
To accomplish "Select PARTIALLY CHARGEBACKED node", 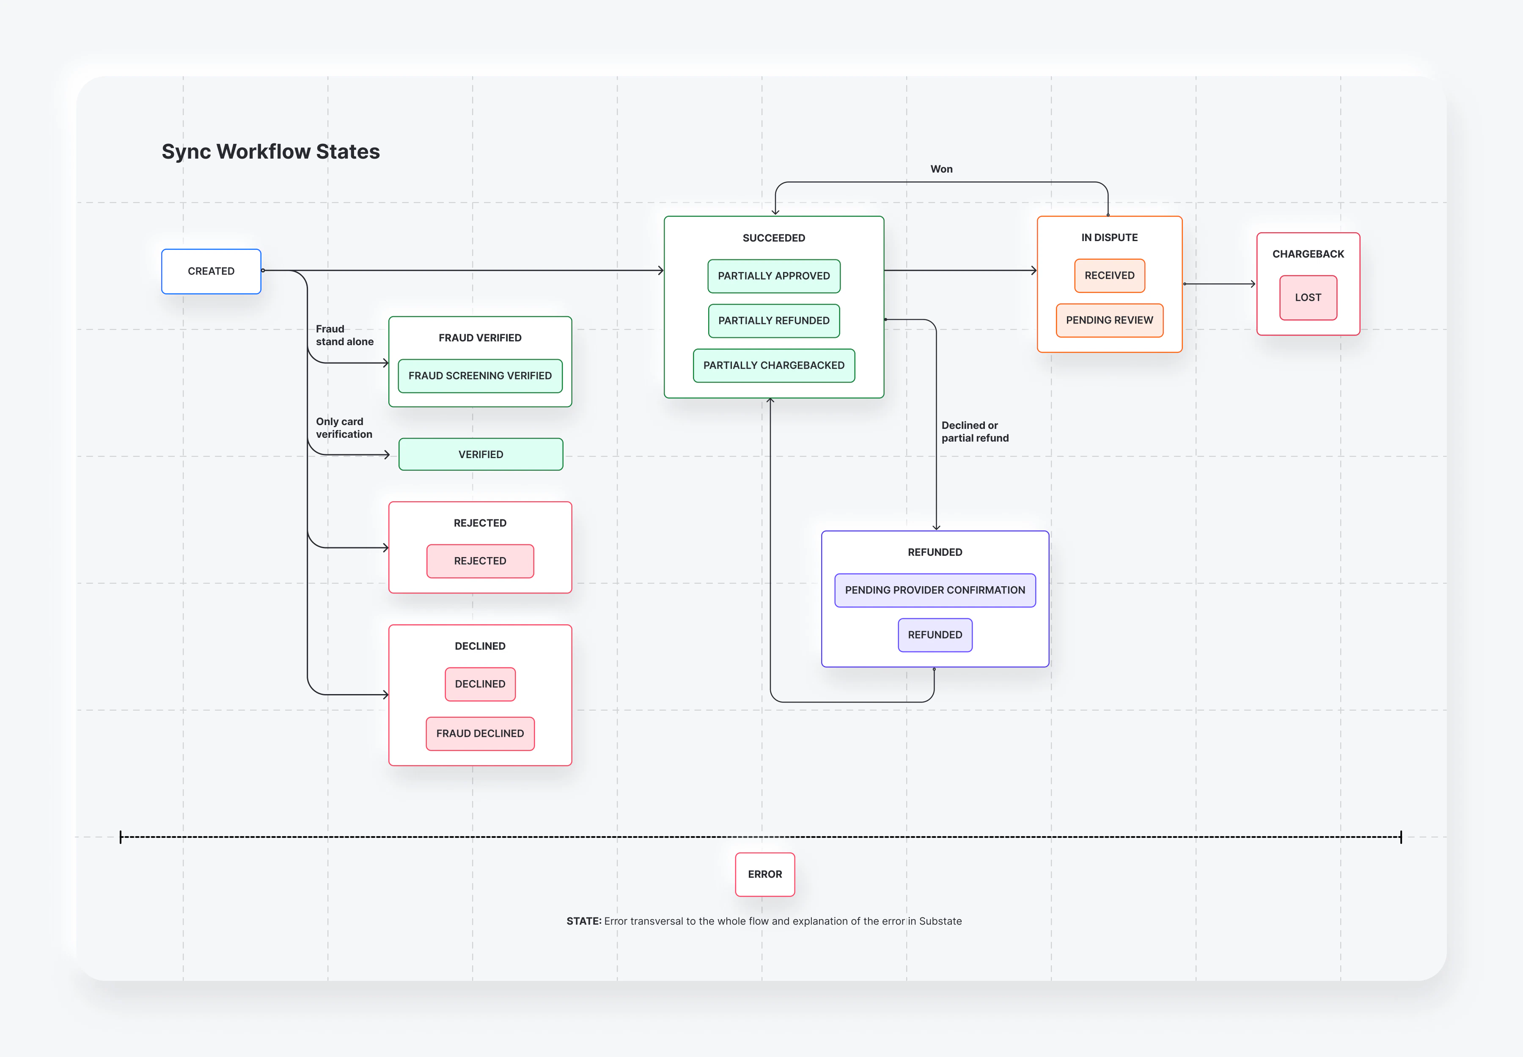I will pyautogui.click(x=773, y=365).
